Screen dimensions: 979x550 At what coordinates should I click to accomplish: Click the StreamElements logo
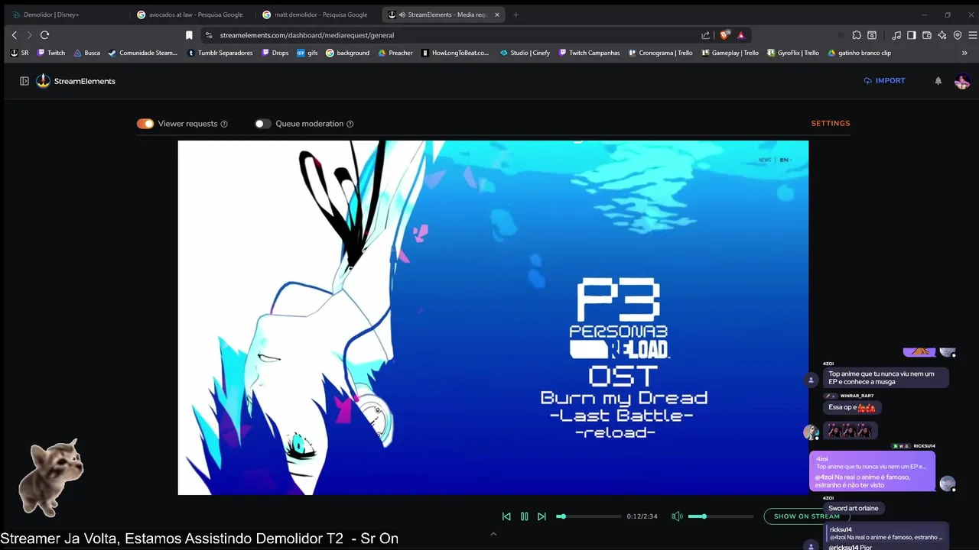click(76, 81)
